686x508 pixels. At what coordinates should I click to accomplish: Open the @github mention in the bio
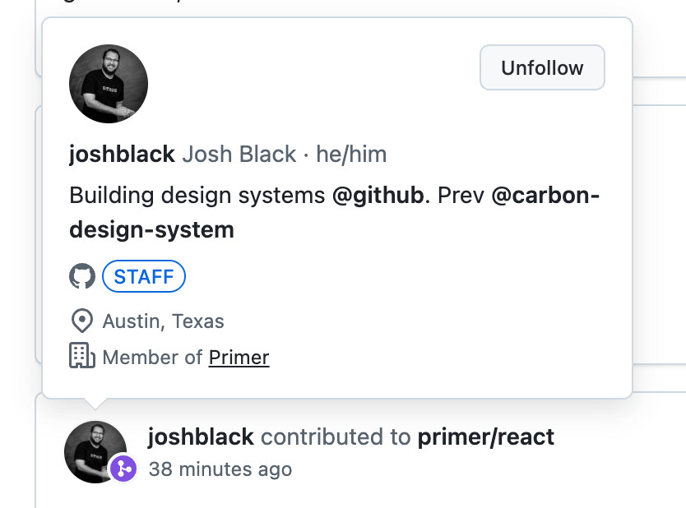378,195
